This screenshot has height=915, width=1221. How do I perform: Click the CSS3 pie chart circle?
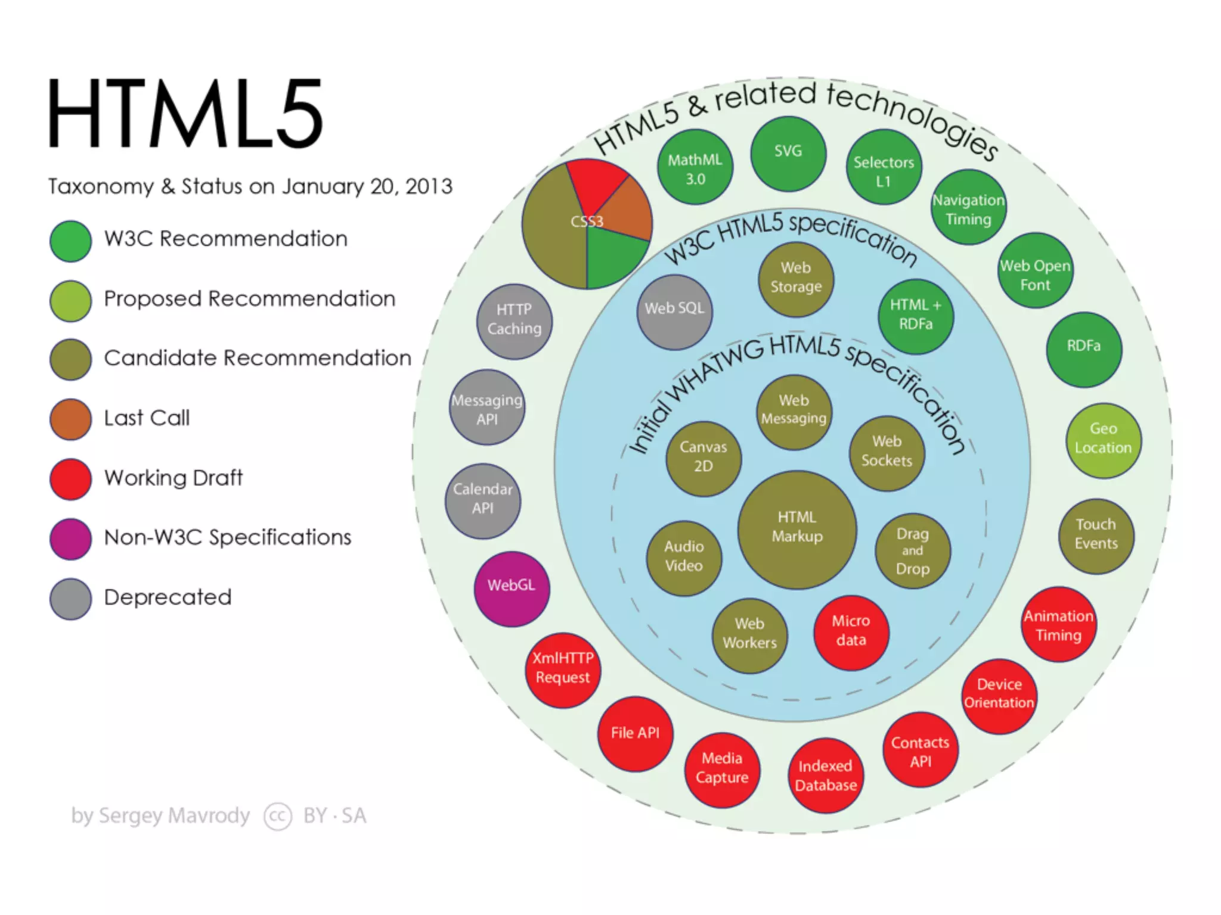[x=587, y=224]
